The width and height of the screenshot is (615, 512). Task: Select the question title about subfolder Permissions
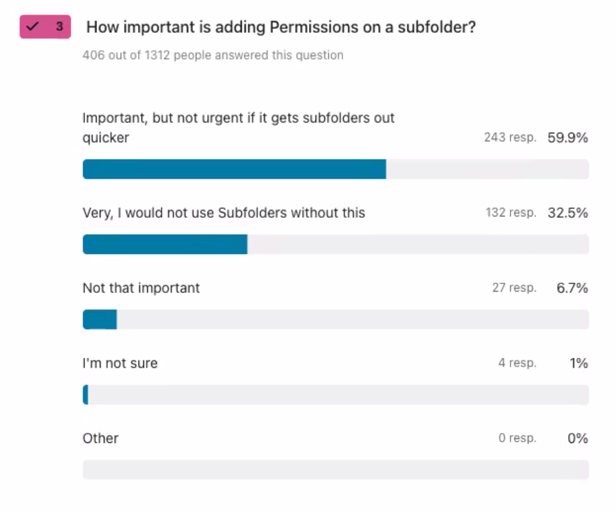[281, 27]
